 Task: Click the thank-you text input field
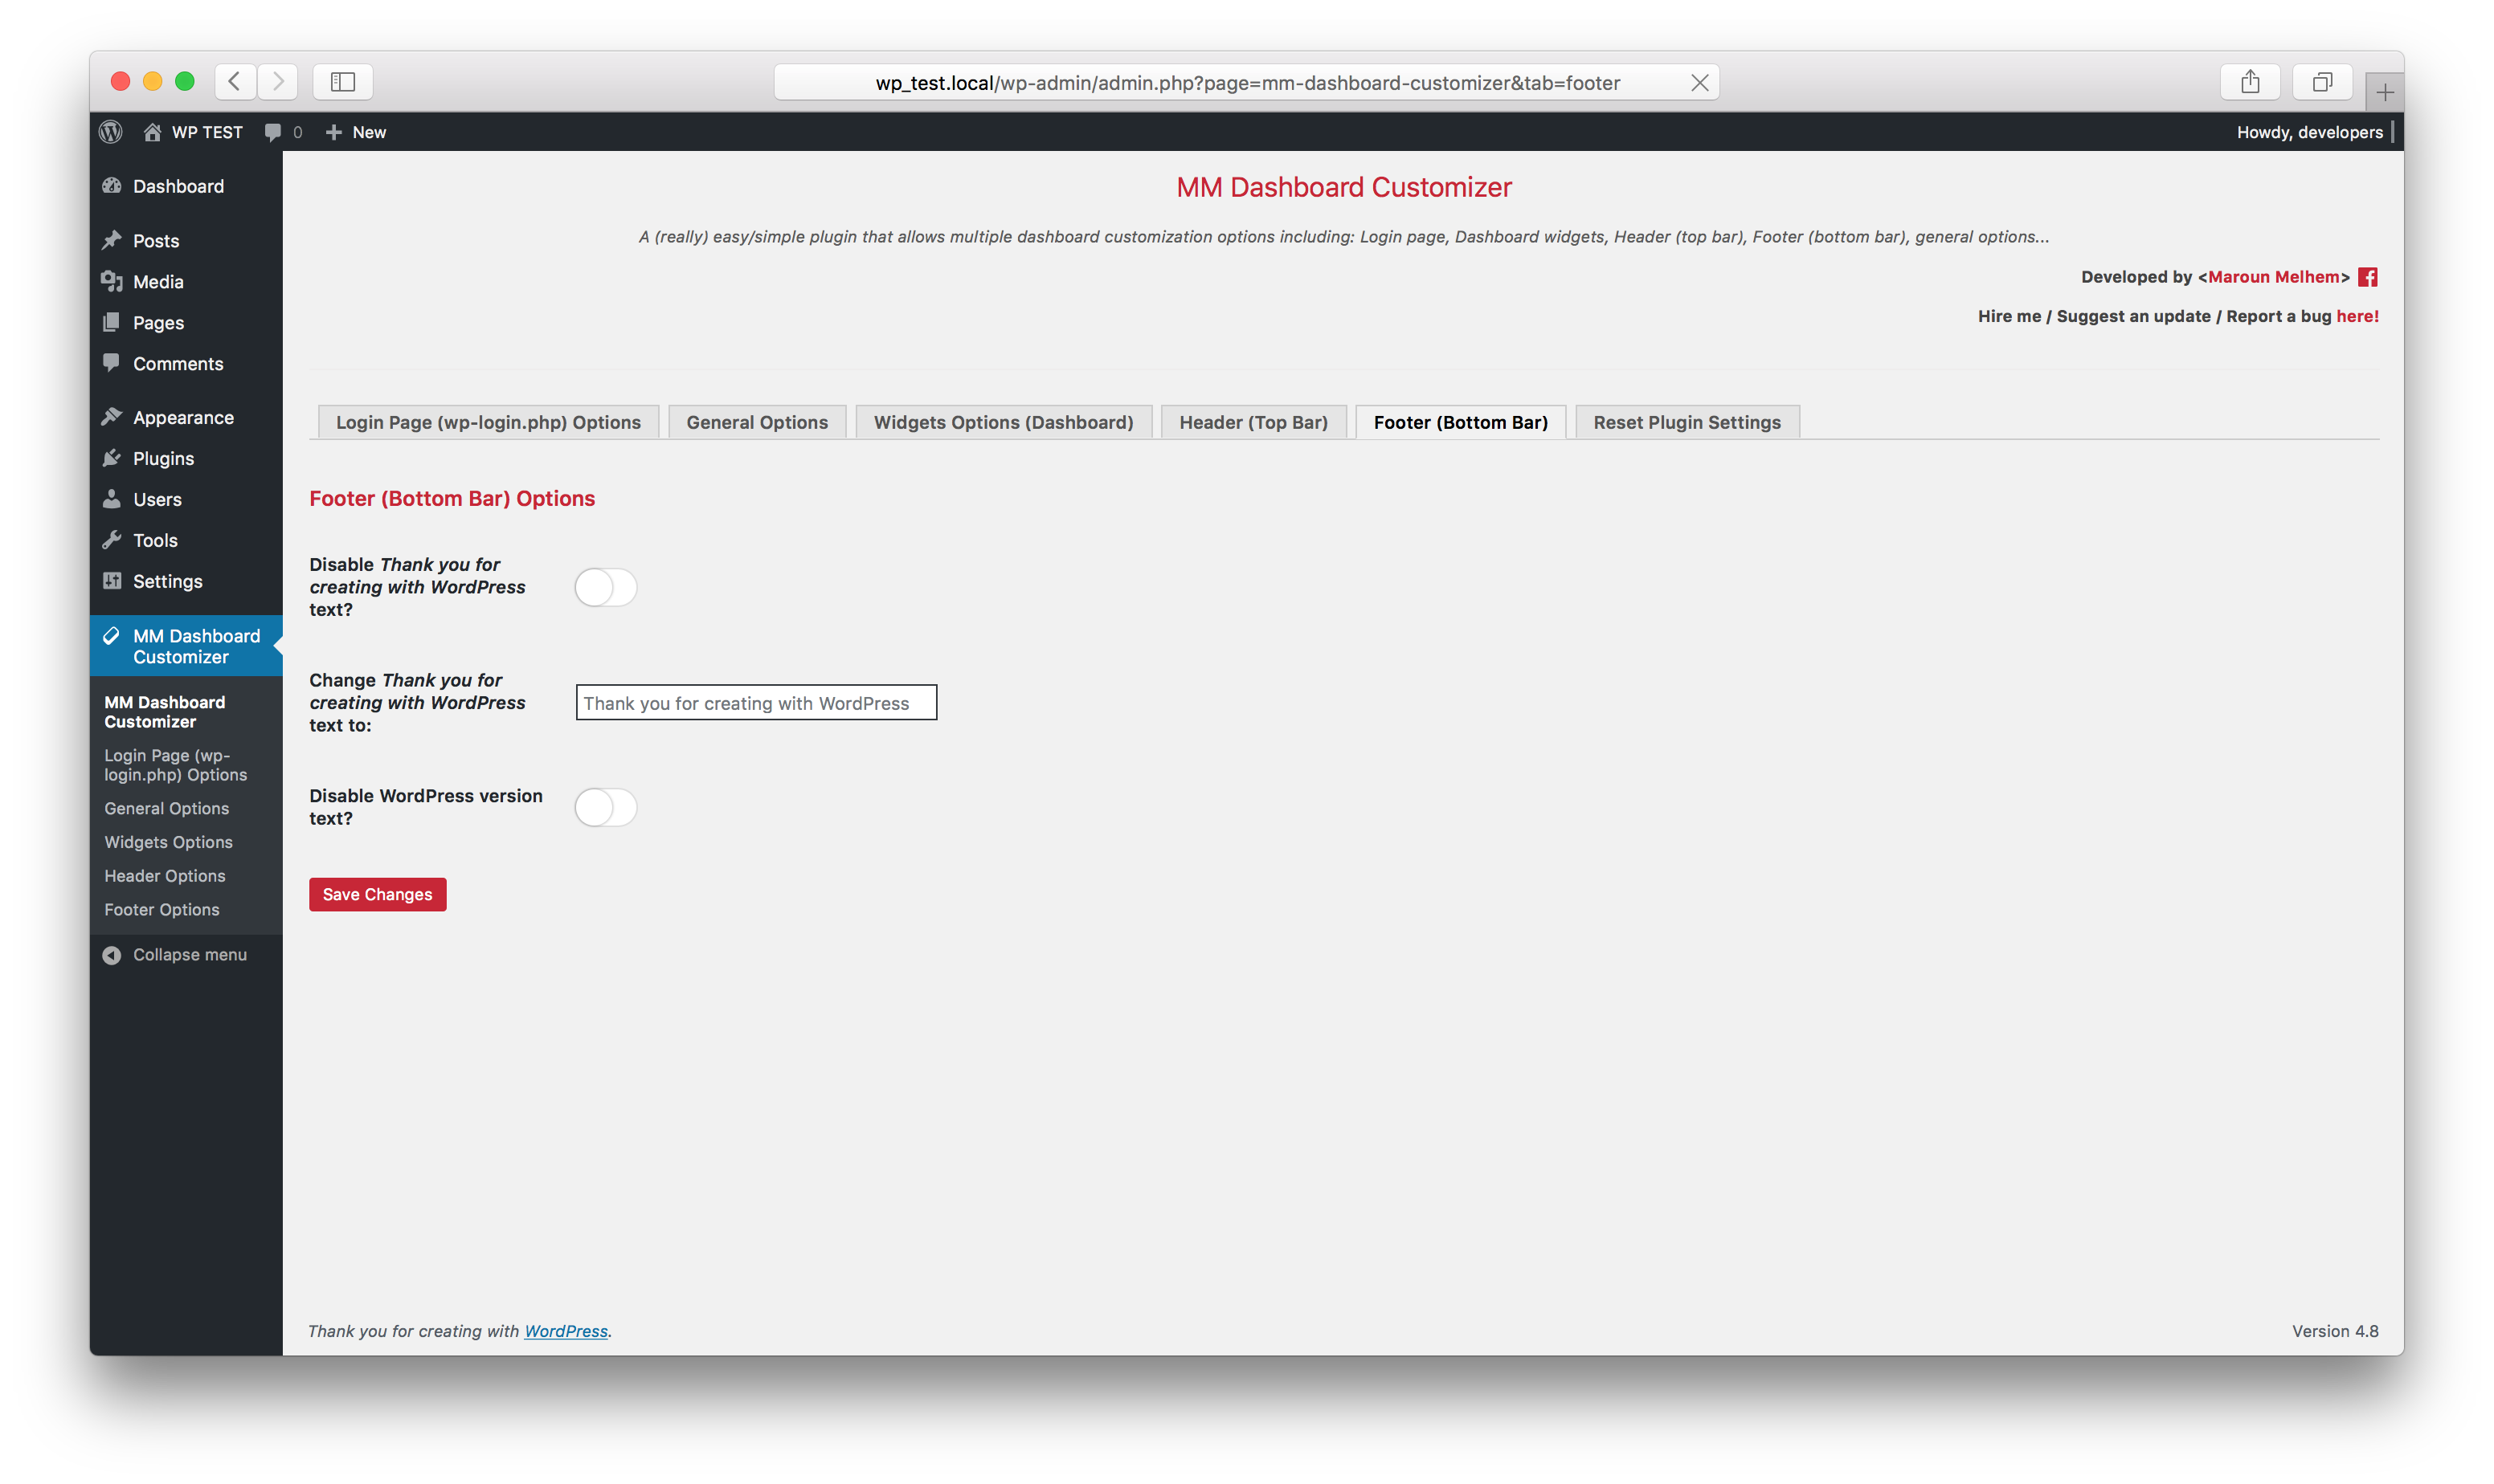coord(755,702)
